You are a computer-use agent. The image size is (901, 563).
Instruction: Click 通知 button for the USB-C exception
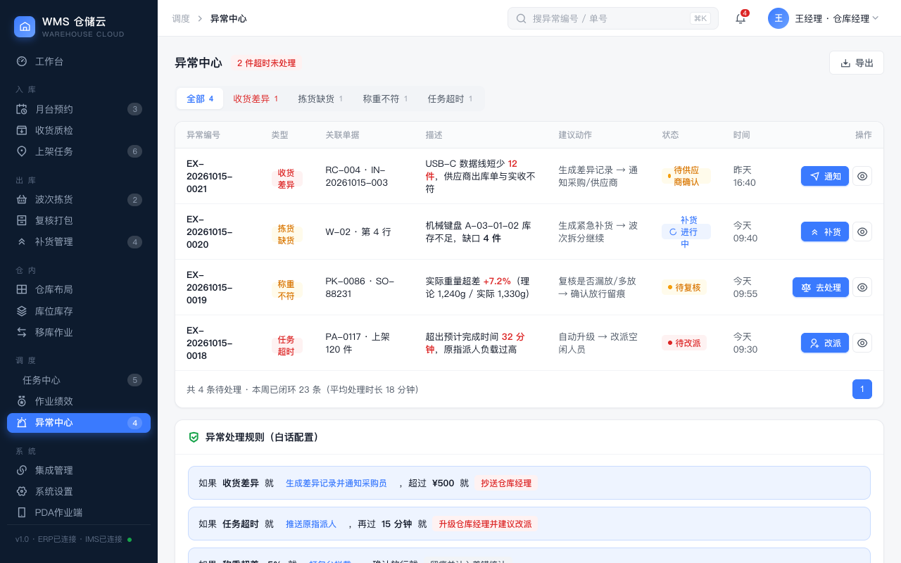pyautogui.click(x=825, y=176)
